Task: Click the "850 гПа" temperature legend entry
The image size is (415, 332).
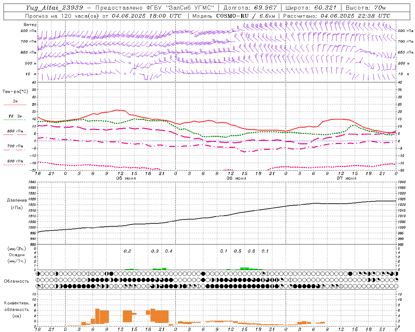Action: pos(15,131)
